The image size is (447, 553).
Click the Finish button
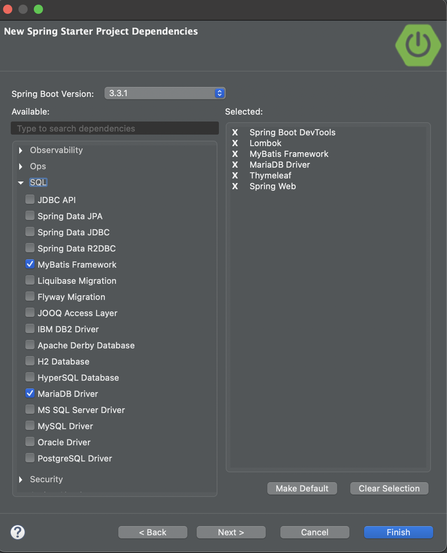[x=398, y=532]
